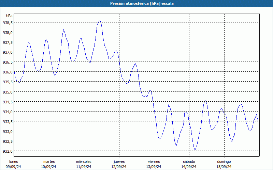
Task: Select the 935,0 axis value
Action: [8, 92]
